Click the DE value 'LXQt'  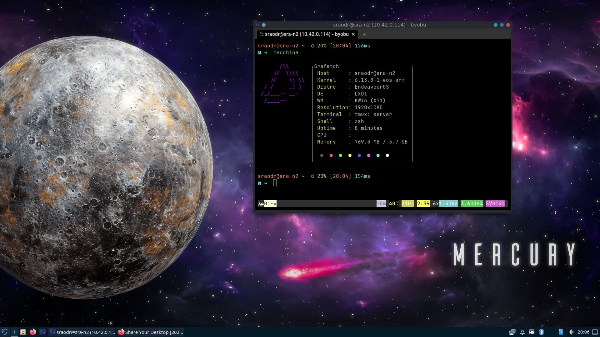tap(361, 94)
